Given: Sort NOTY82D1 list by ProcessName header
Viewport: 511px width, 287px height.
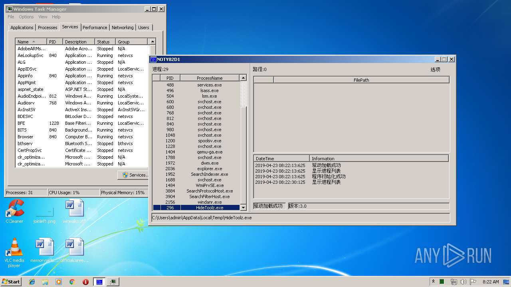Looking at the screenshot, I should click(210, 78).
